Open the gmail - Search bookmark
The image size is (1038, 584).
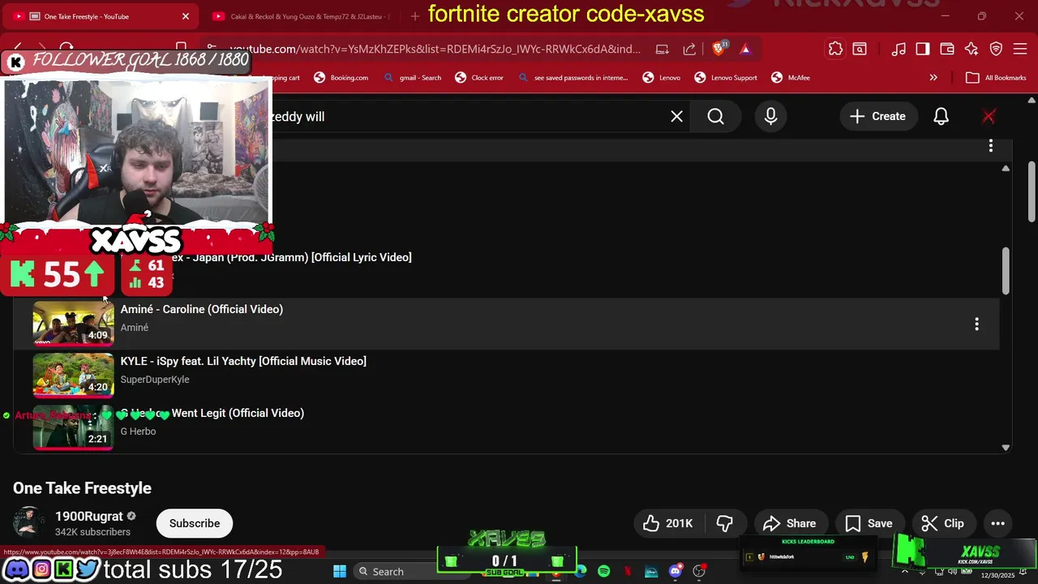413,78
